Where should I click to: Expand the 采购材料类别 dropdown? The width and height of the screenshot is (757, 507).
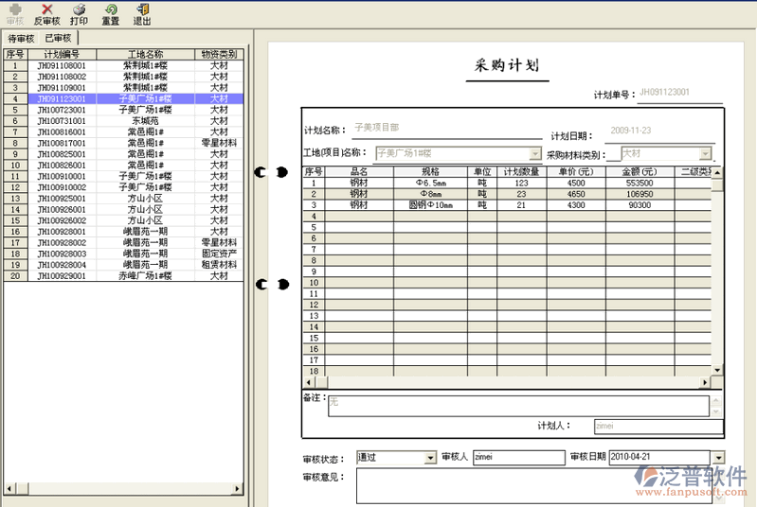coord(705,153)
